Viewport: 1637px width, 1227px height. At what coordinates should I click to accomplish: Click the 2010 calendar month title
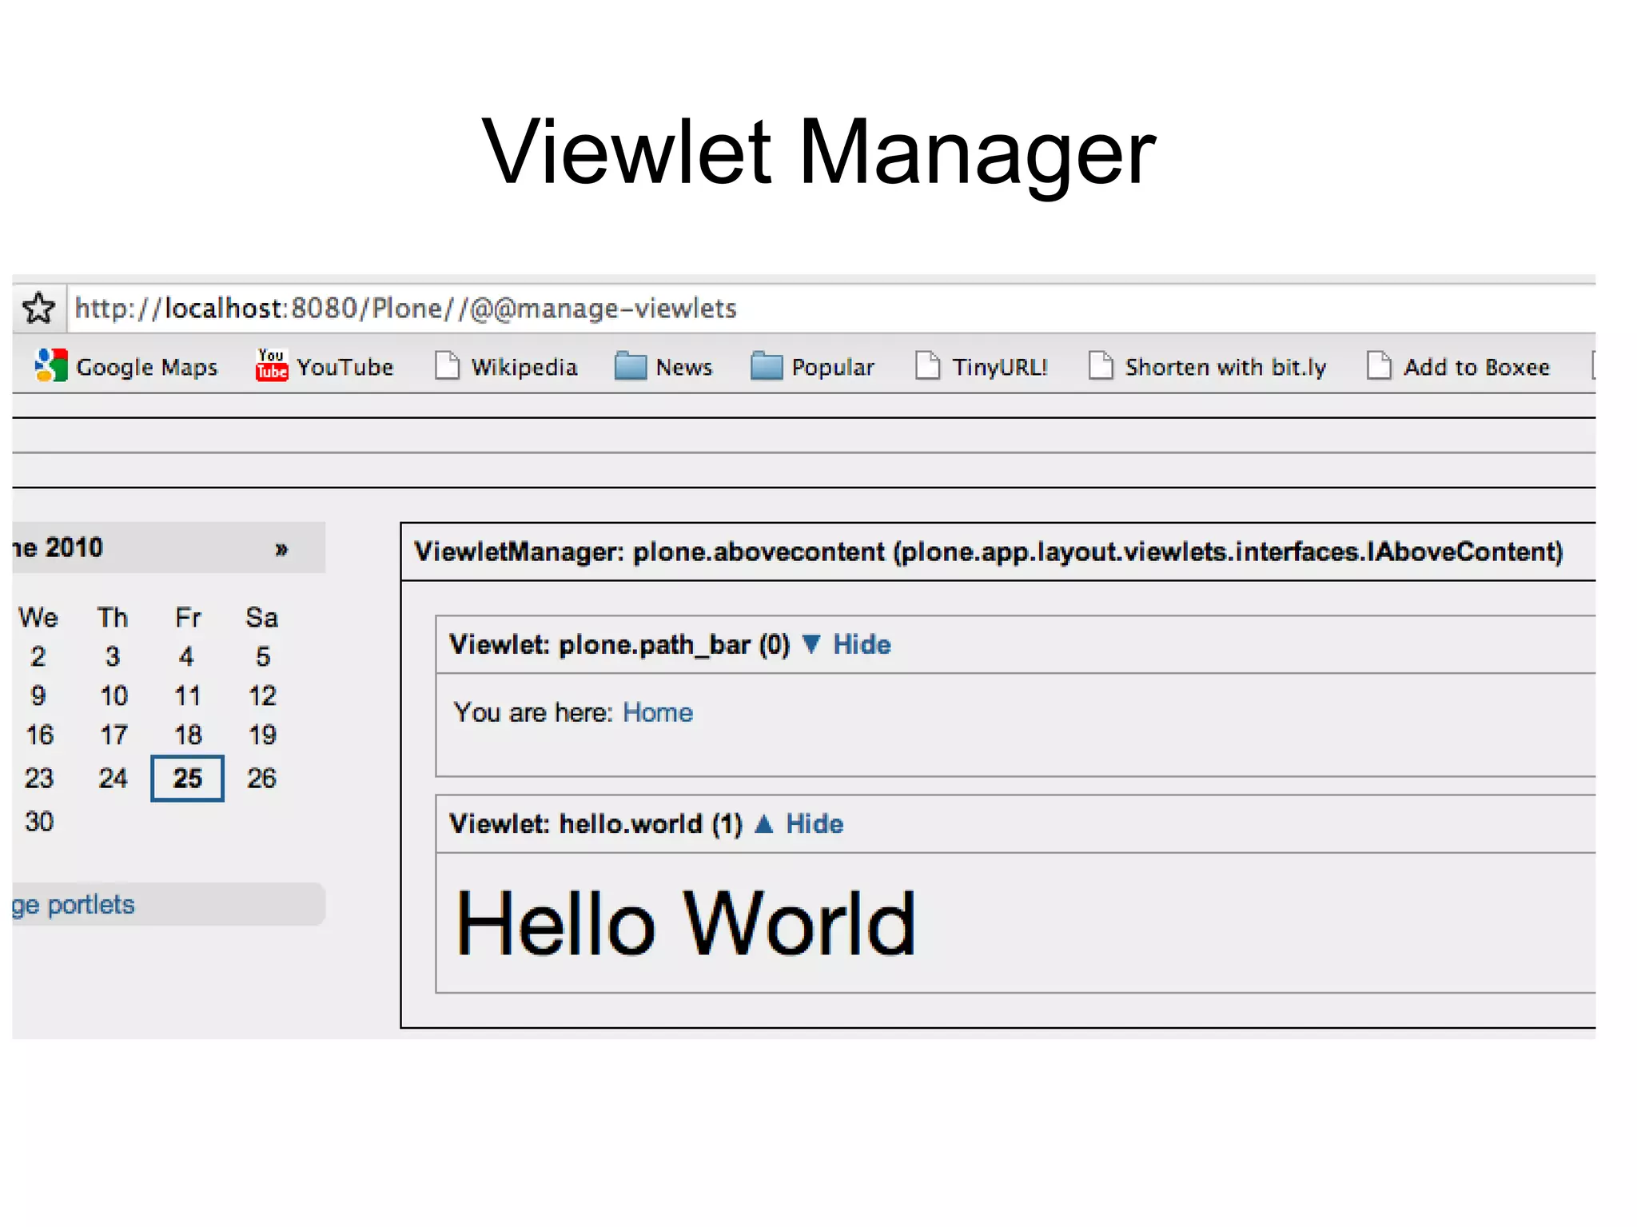tap(58, 548)
